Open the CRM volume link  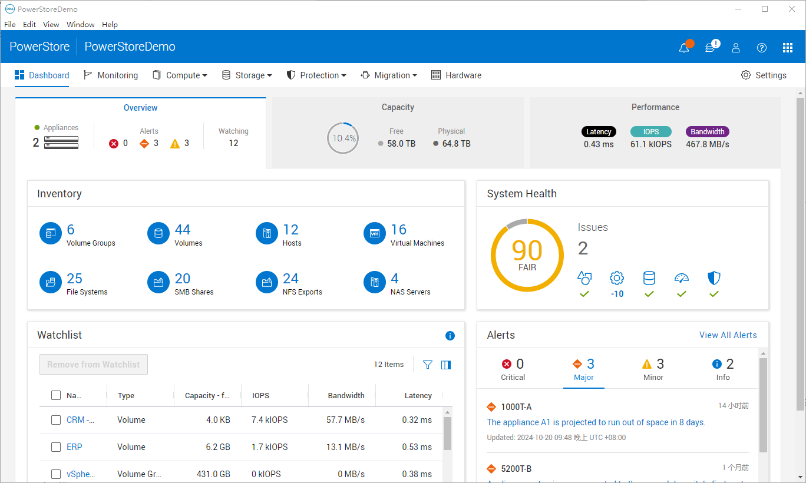(x=80, y=420)
